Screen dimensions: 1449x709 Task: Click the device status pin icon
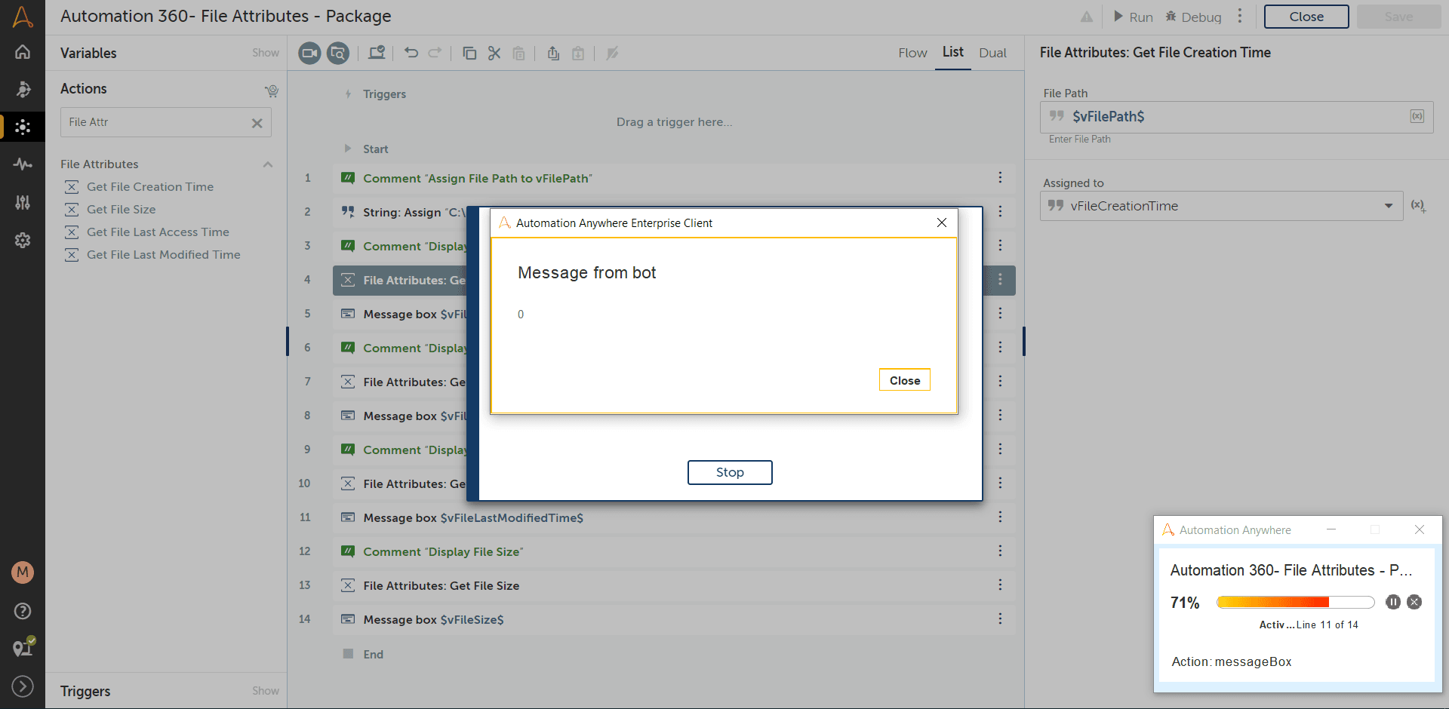[23, 647]
